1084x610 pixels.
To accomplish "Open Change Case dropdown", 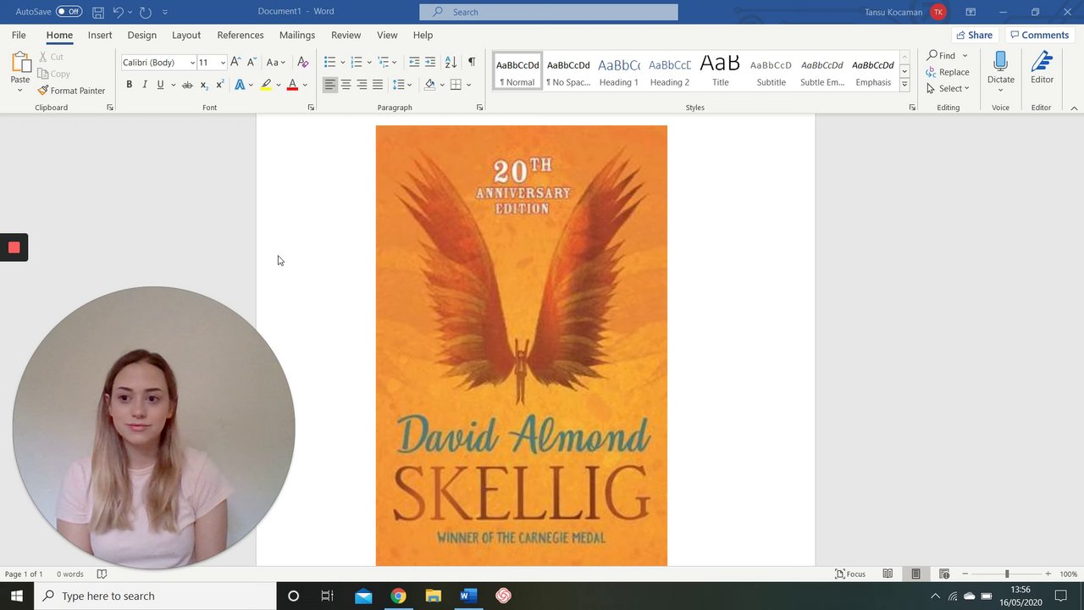I will (276, 62).
